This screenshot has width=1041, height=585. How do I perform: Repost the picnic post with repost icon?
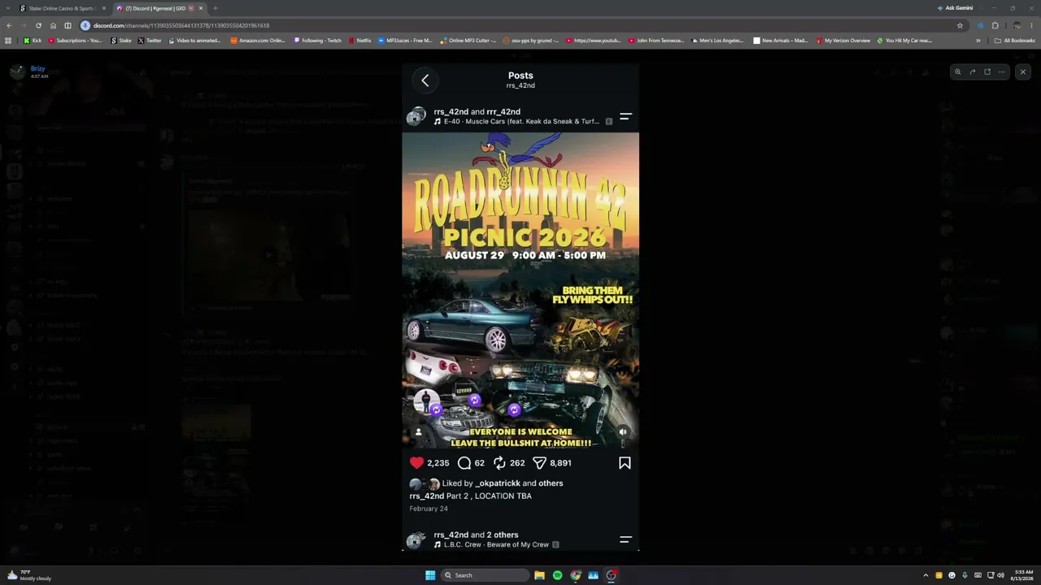click(499, 463)
